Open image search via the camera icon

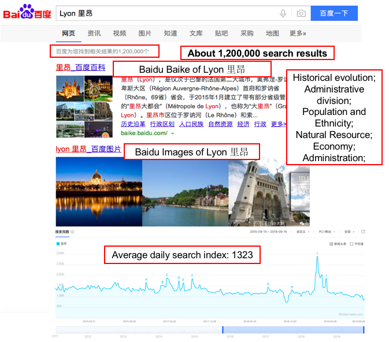click(x=301, y=13)
